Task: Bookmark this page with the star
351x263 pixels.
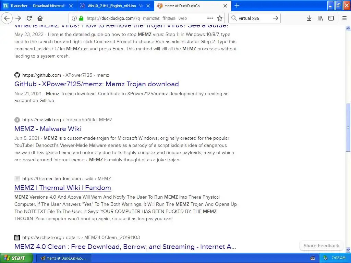Action: 220,18
